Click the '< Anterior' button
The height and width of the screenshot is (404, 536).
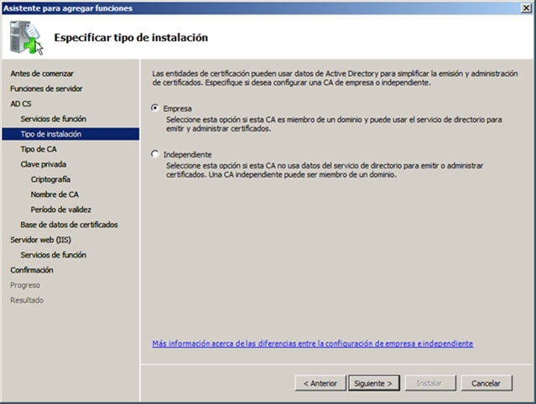pyautogui.click(x=320, y=383)
